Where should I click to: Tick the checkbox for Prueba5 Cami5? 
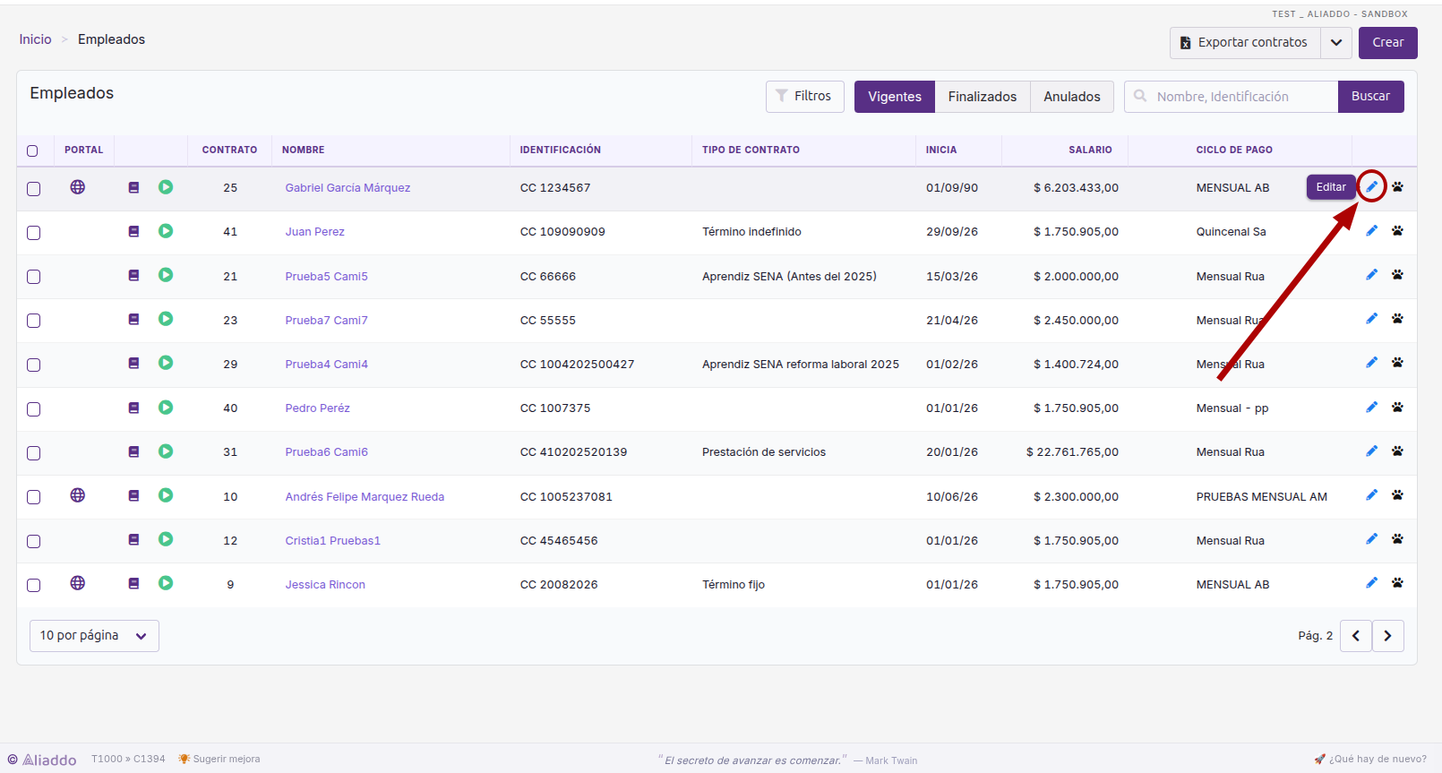33,277
